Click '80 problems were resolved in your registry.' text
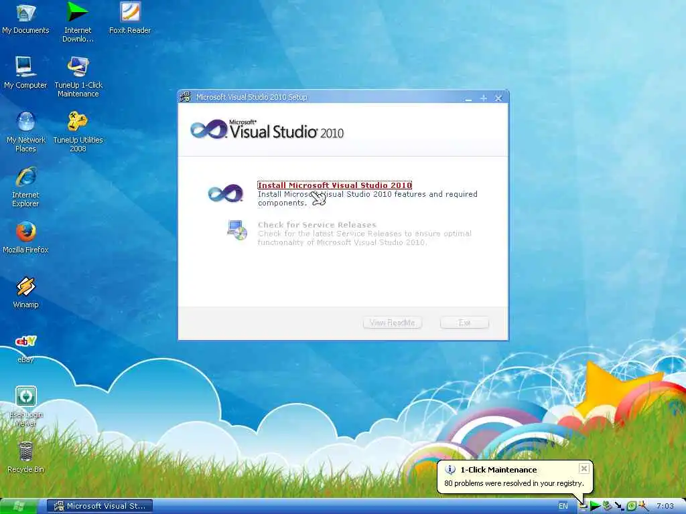The height and width of the screenshot is (514, 686). point(514,483)
